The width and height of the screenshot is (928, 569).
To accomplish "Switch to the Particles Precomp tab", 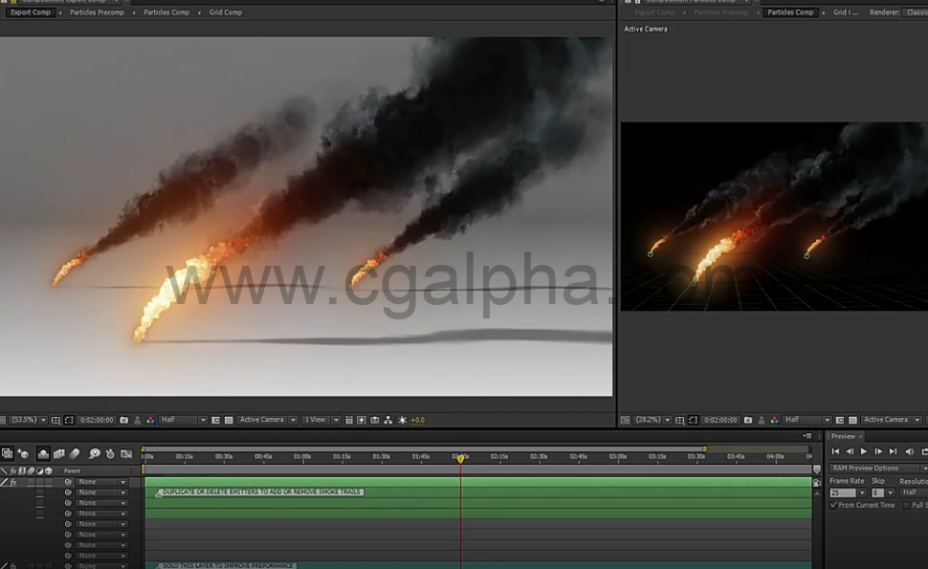I will pos(97,12).
